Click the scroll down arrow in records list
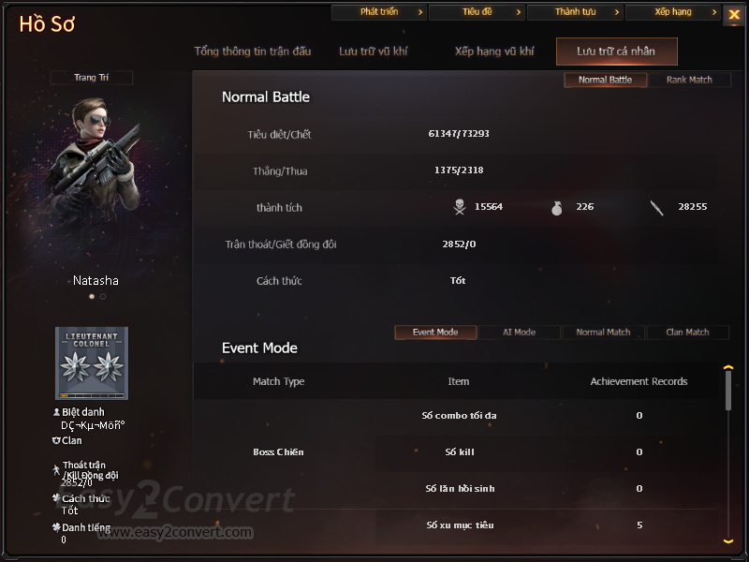749x562 pixels. (x=728, y=541)
